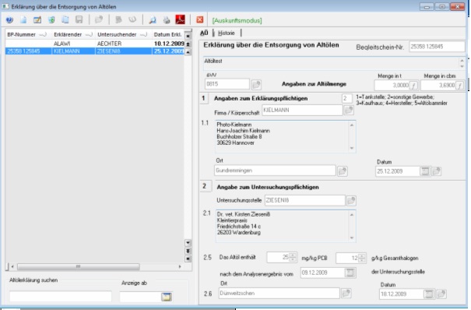Click the edit record pencil icon

click(37, 20)
